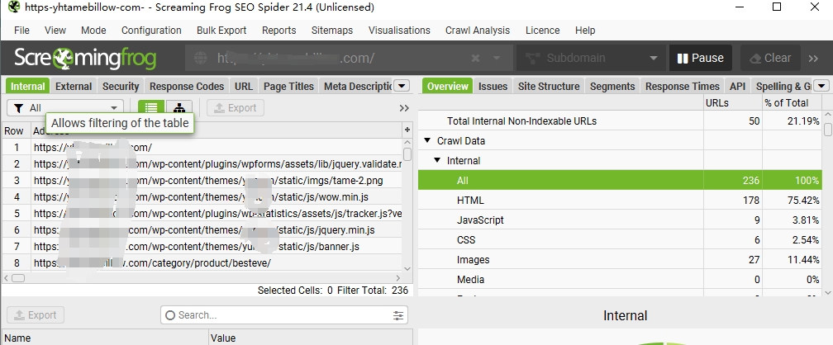Open URL history dropdown arrow
Screen dimensions: 833x345
click(x=497, y=59)
